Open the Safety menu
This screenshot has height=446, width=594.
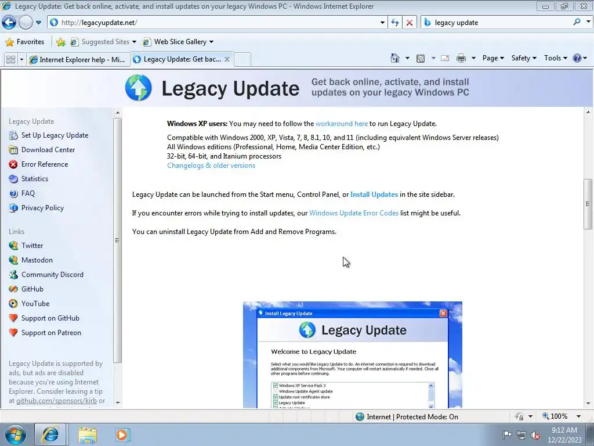pyautogui.click(x=524, y=58)
